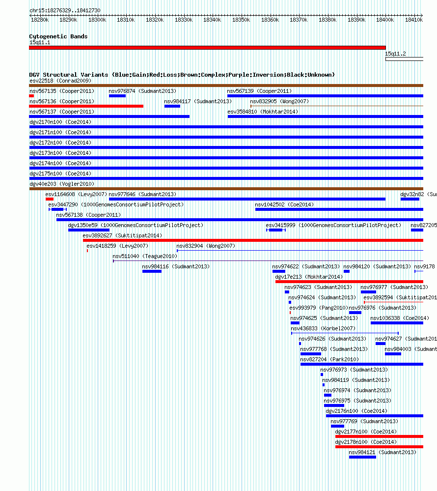This screenshot has width=437, height=491.
Task: Open dgv2177n100 (Coe2014) label
Action: 366,432
